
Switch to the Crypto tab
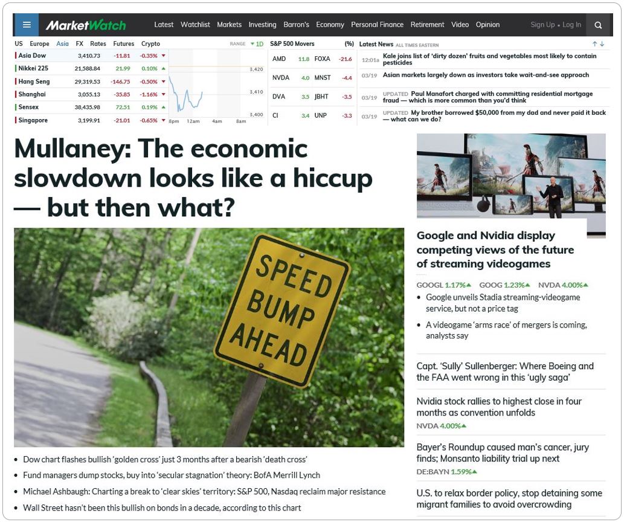tap(150, 43)
